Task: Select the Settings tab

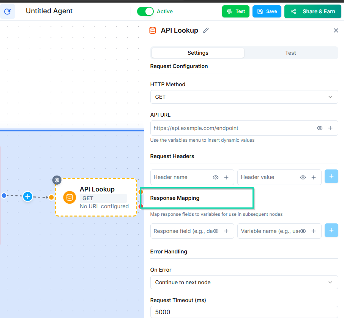Action: [198, 53]
